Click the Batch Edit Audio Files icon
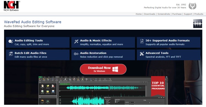206x107 pixels. pyautogui.click(x=11, y=54)
